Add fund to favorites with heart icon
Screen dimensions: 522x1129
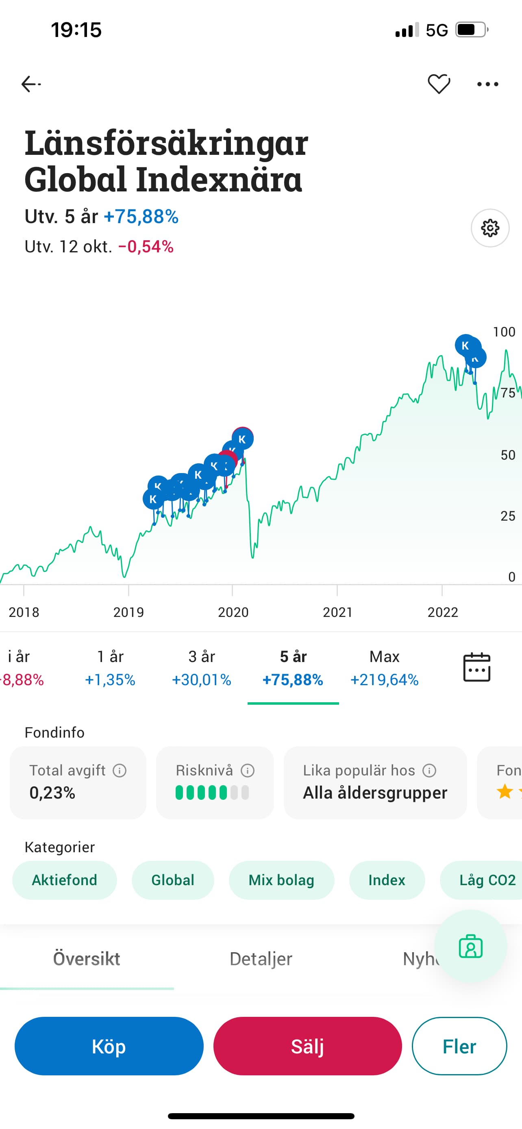click(439, 84)
